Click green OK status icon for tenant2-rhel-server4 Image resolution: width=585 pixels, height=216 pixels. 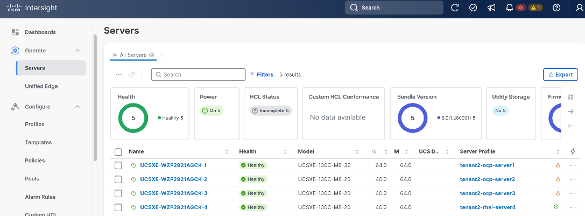556,206
